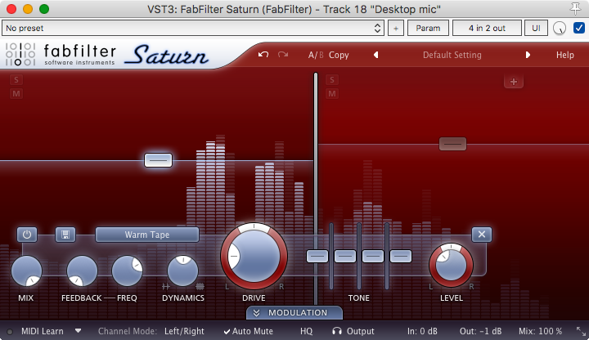Click the right band level handle
The height and width of the screenshot is (340, 589).
click(x=452, y=144)
